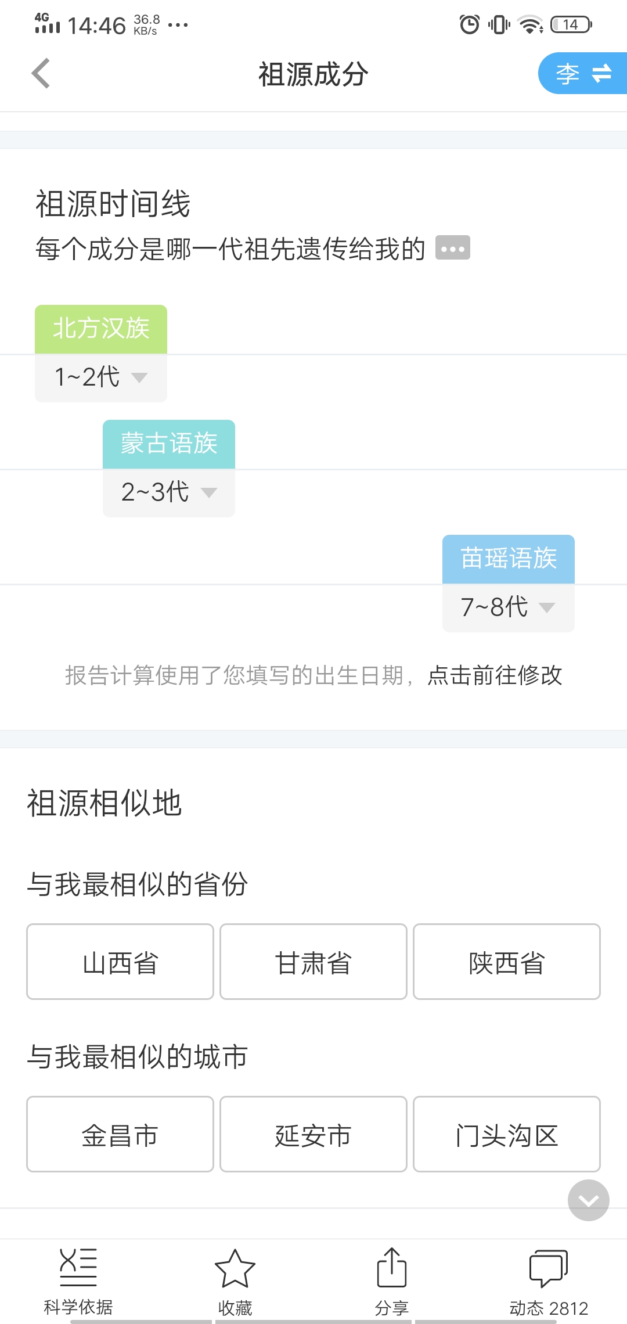Open the 甘肃省 province button

click(313, 962)
